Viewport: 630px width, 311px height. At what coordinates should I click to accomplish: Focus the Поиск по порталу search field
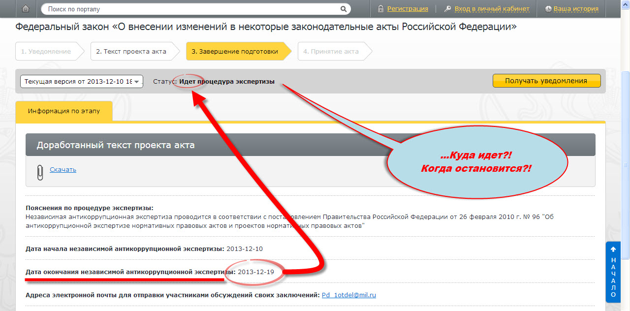pyautogui.click(x=192, y=9)
